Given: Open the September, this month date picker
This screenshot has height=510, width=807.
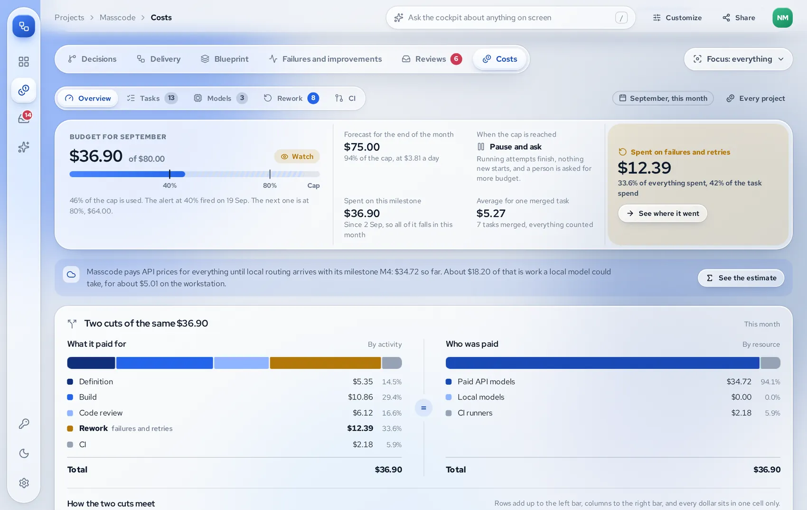Looking at the screenshot, I should point(663,98).
